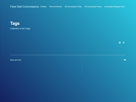Click the Tags page heading
Screen dimensions: 136x102
click(15, 23)
